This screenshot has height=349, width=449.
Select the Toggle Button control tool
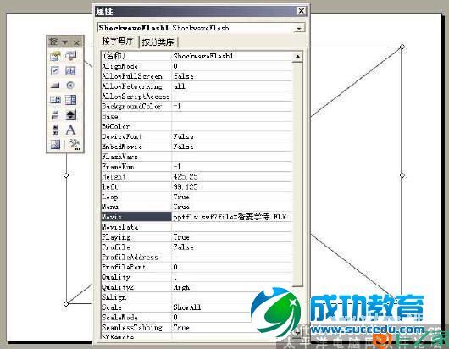click(55, 115)
